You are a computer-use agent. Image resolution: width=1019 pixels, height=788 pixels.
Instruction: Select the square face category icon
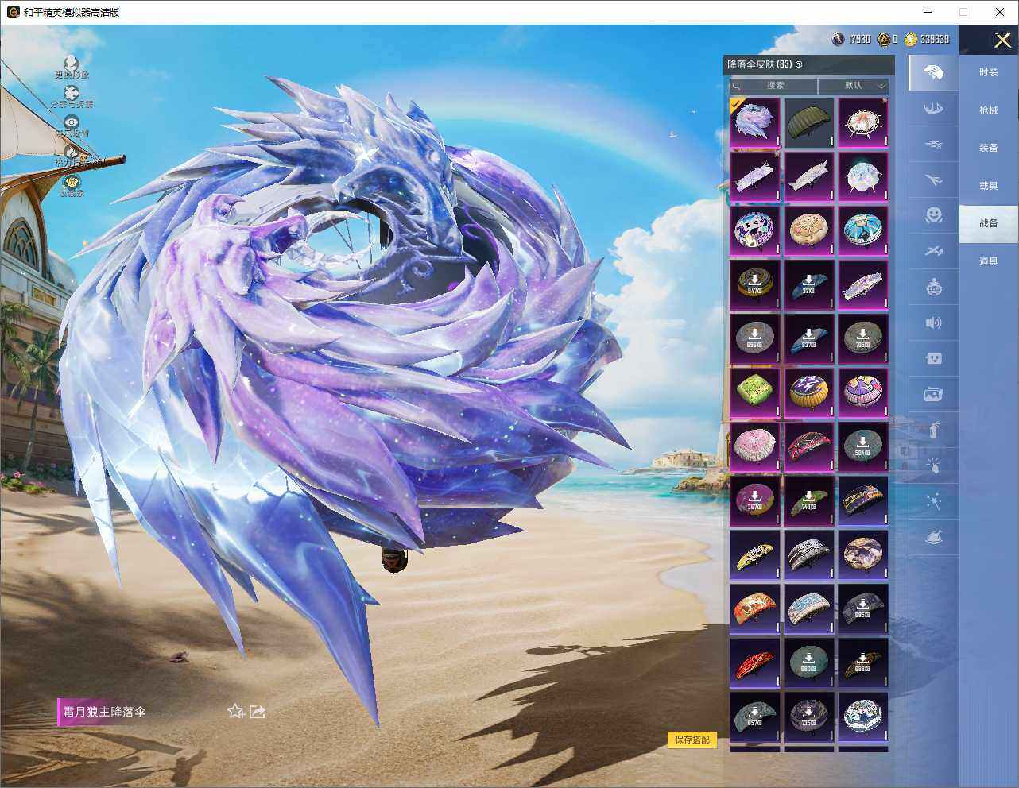[x=934, y=358]
